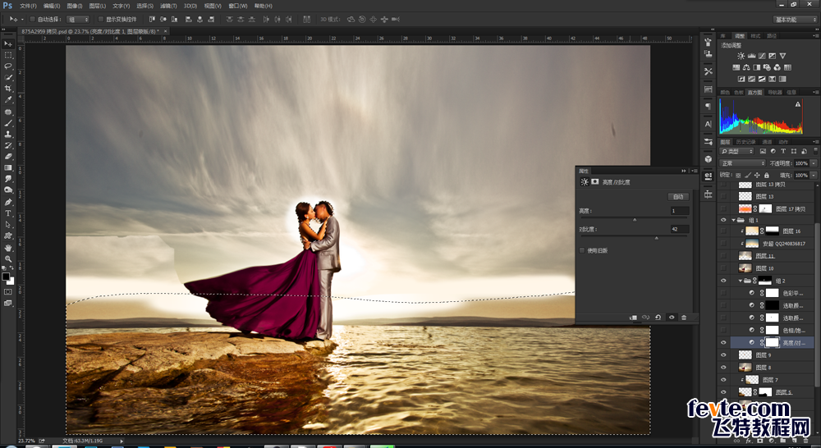
Task: Click the lock-all padlock icon in Layers
Action: tap(767, 176)
